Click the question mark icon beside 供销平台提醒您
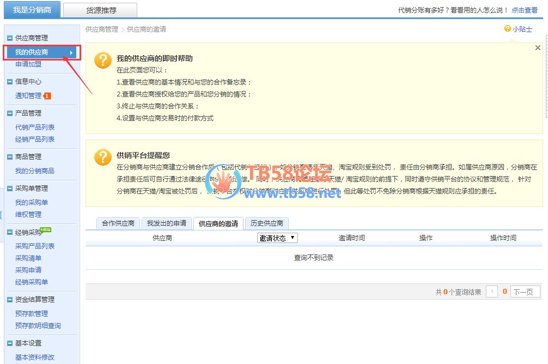The image size is (548, 364). [103, 157]
